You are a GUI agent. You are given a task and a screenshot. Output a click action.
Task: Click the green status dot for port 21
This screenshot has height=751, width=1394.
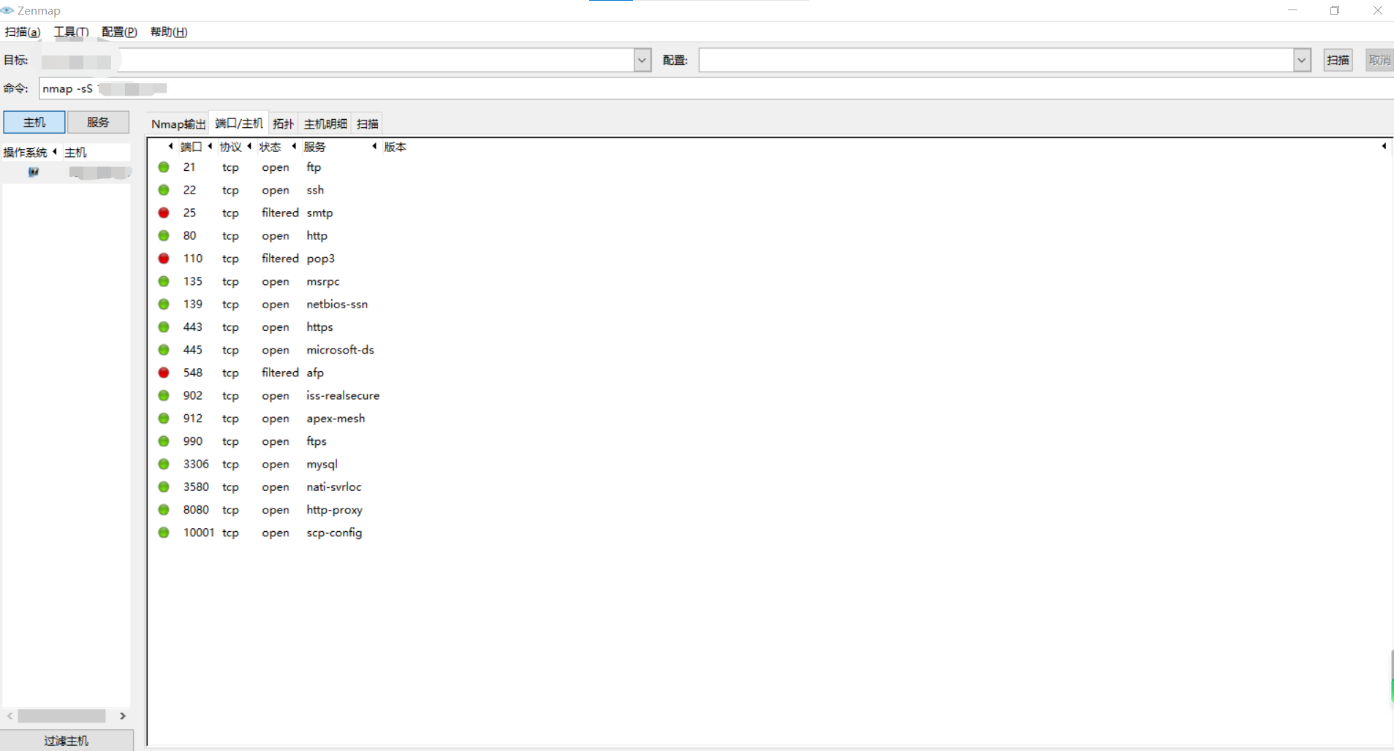coord(164,167)
